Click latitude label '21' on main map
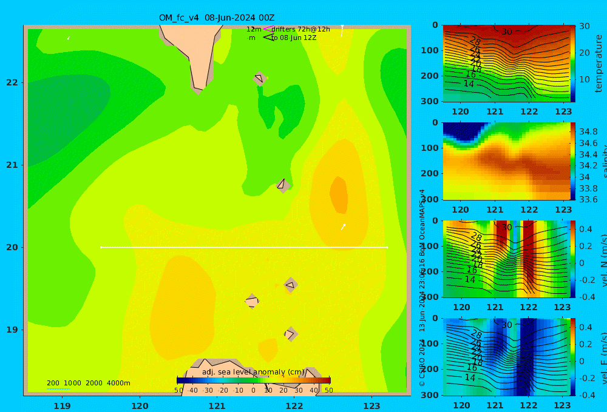 (x=12, y=165)
